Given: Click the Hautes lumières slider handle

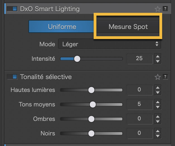Looking at the screenshot, I should (x=91, y=90).
